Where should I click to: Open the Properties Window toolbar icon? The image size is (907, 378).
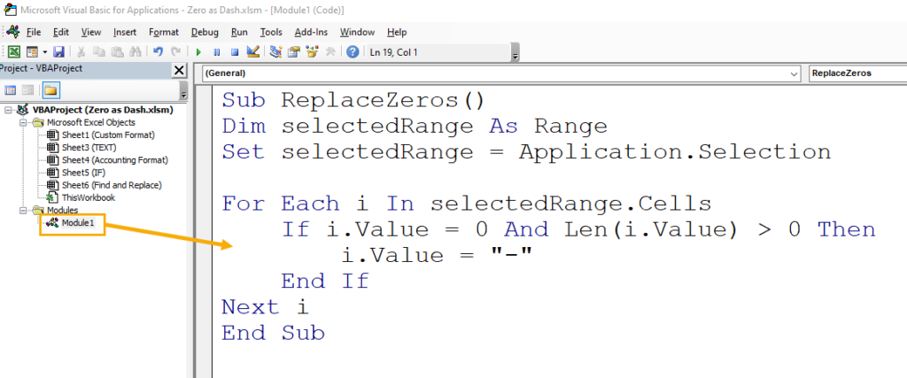click(x=294, y=52)
